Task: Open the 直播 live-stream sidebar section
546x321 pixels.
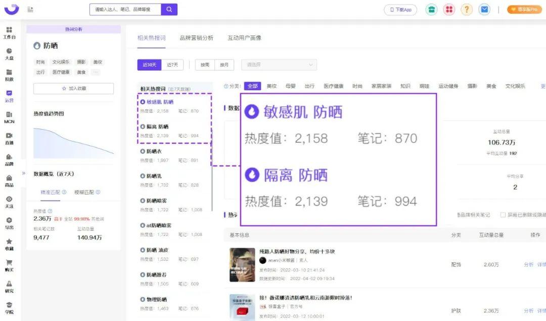Action: click(x=9, y=139)
